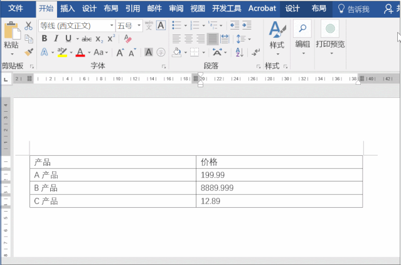Toggle Italic formatting
This screenshot has width=401, height=265.
[56, 39]
